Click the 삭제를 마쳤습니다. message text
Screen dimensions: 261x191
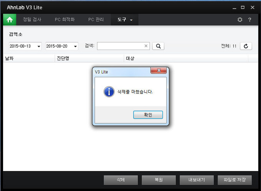[x=135, y=92]
